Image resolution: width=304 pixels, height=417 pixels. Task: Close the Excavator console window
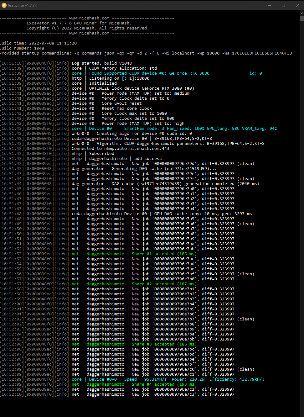(297, 5)
